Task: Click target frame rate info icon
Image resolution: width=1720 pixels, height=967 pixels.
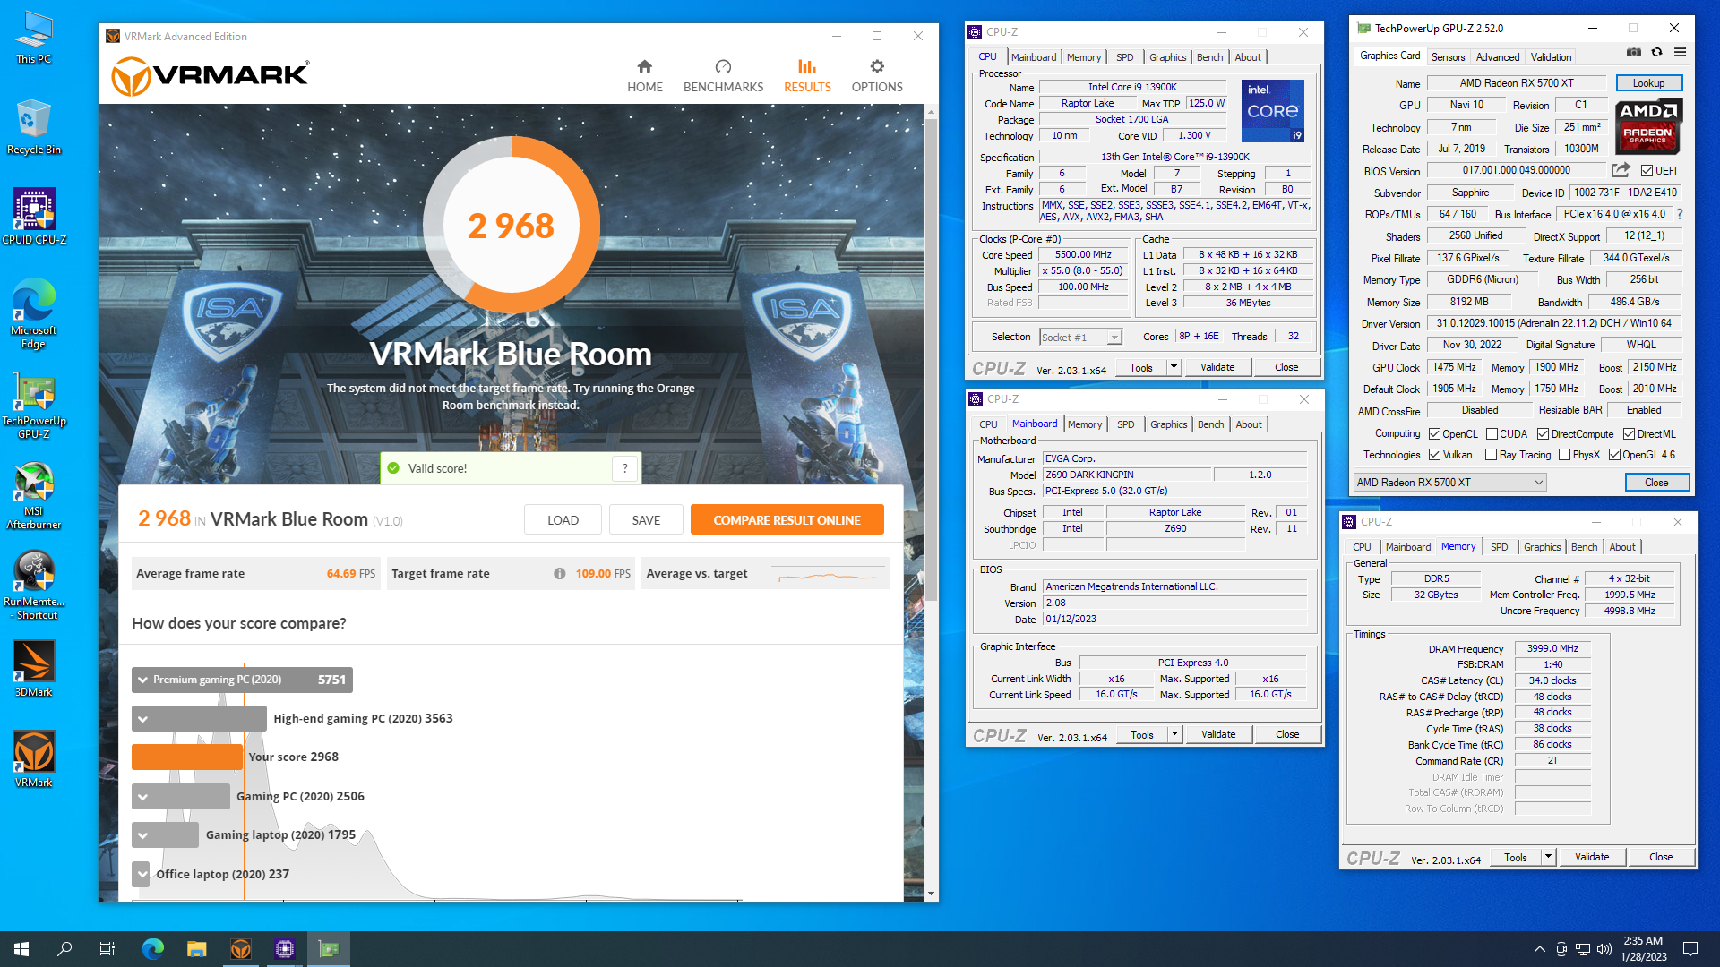Action: (x=559, y=574)
